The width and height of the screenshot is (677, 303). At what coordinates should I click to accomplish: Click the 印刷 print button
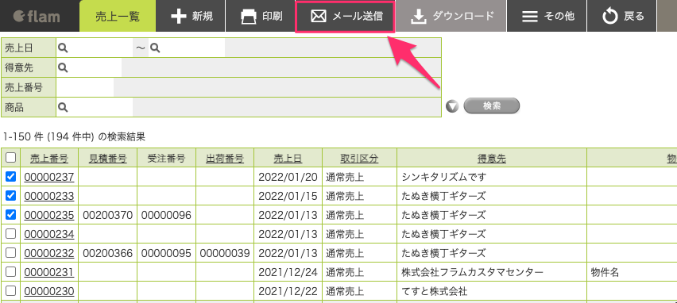261,17
